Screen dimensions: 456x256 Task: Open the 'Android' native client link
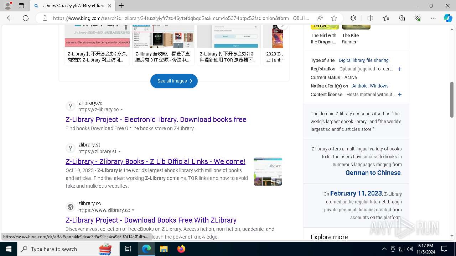point(360,86)
